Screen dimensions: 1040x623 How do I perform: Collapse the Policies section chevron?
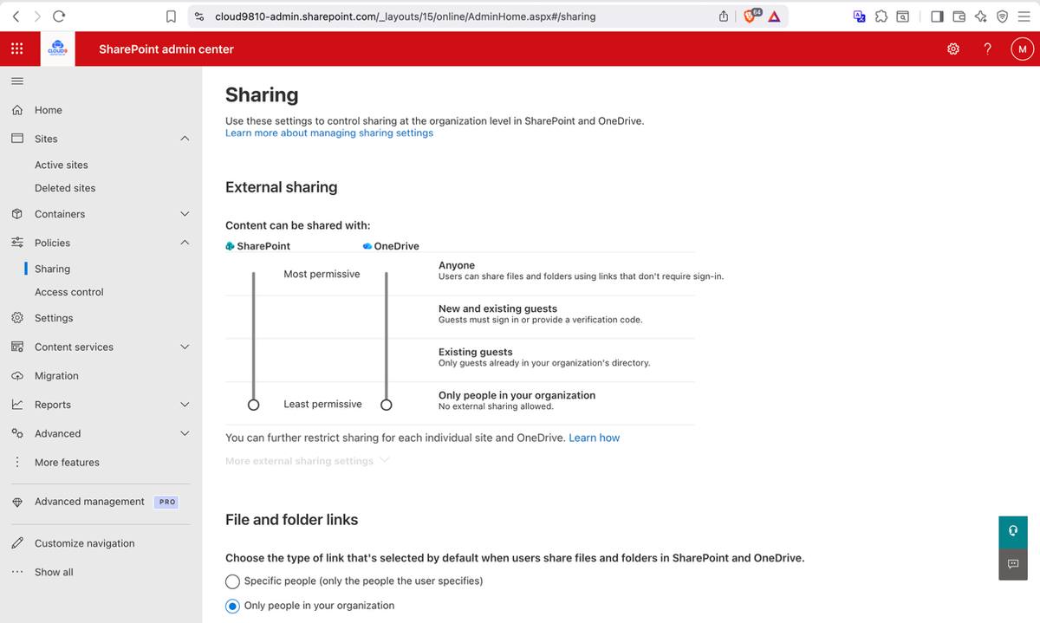[185, 243]
